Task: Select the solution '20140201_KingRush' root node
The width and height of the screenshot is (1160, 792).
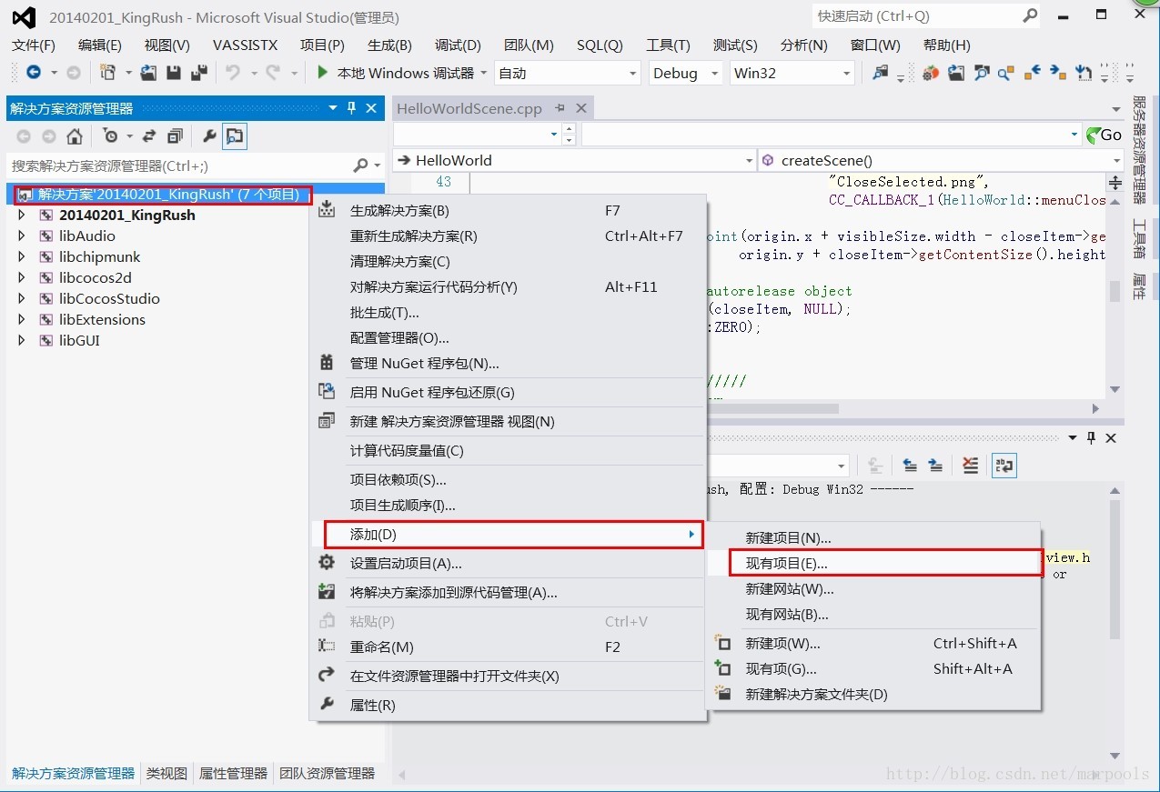Action: point(164,195)
